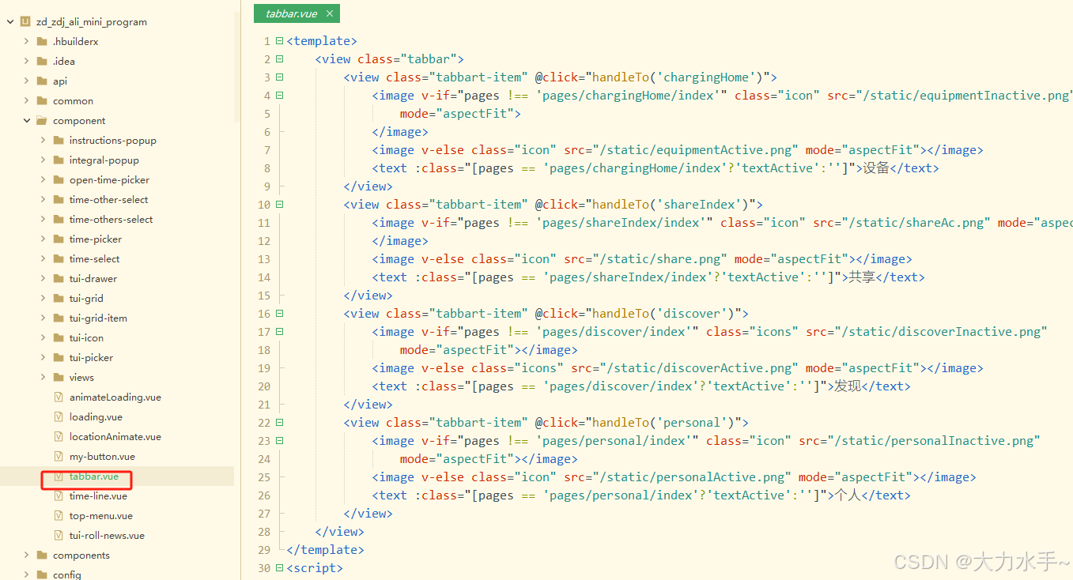Click the integral-popup folder icon
The width and height of the screenshot is (1073, 580).
[59, 160]
